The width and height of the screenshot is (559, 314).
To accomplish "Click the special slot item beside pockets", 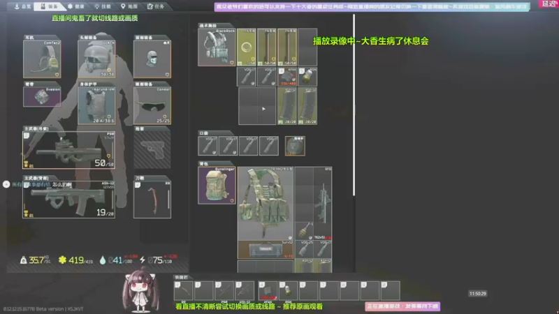I will pos(295,146).
